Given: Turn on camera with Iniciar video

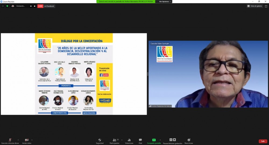Looking at the screenshot, I should pyautogui.click(x=27, y=140).
